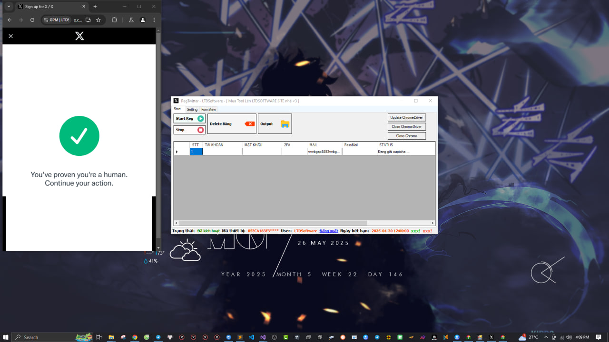
Task: Click the Close Chrome button
Action: pos(407,136)
